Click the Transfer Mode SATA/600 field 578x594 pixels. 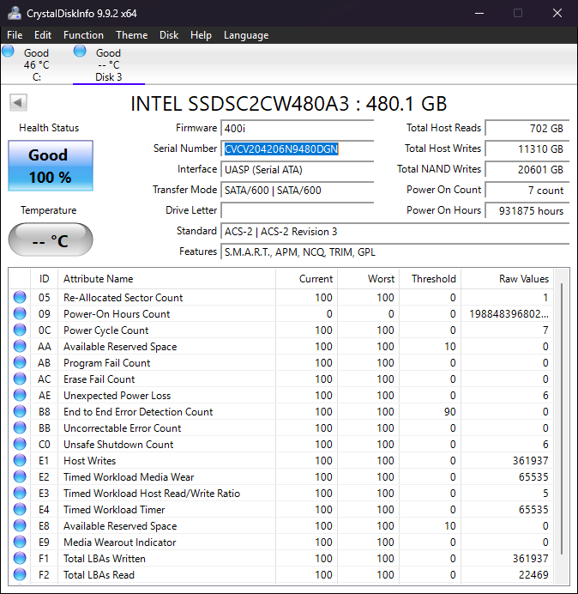tap(297, 190)
